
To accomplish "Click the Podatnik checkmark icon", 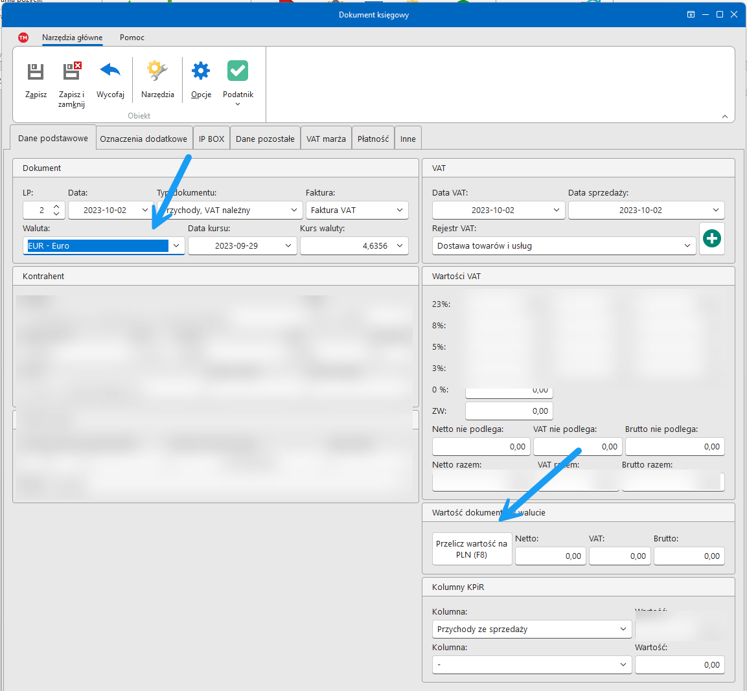I will [238, 71].
